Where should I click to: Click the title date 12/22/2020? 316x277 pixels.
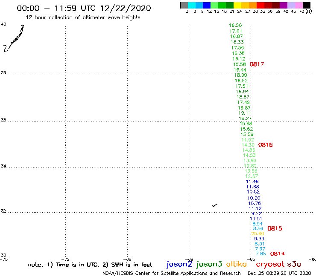126,9
